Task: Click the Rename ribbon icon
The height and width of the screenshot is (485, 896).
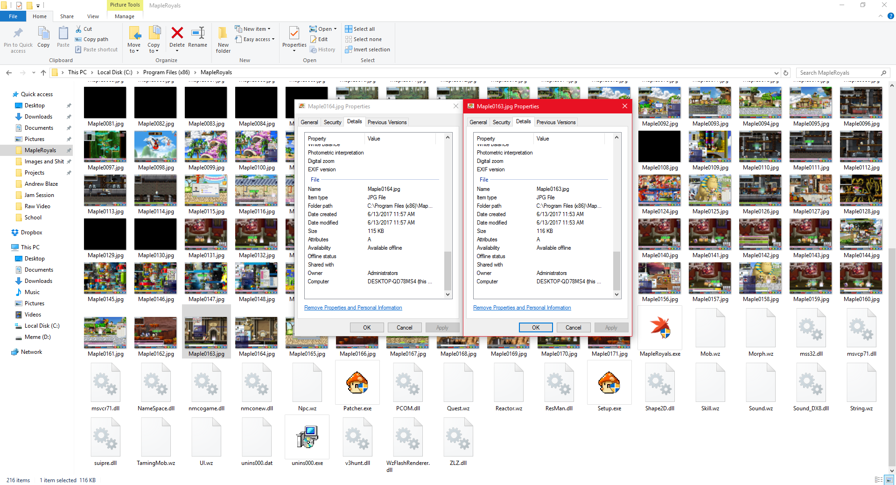Action: coord(198,33)
